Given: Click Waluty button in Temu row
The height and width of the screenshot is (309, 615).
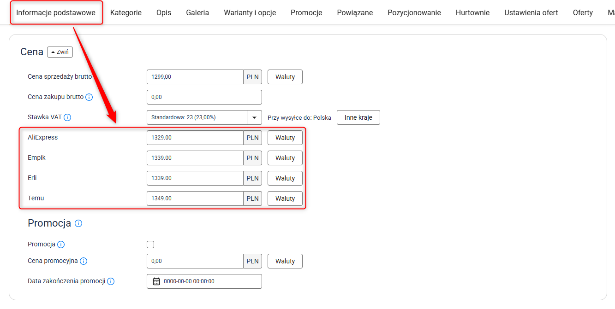Looking at the screenshot, I should 285,198.
